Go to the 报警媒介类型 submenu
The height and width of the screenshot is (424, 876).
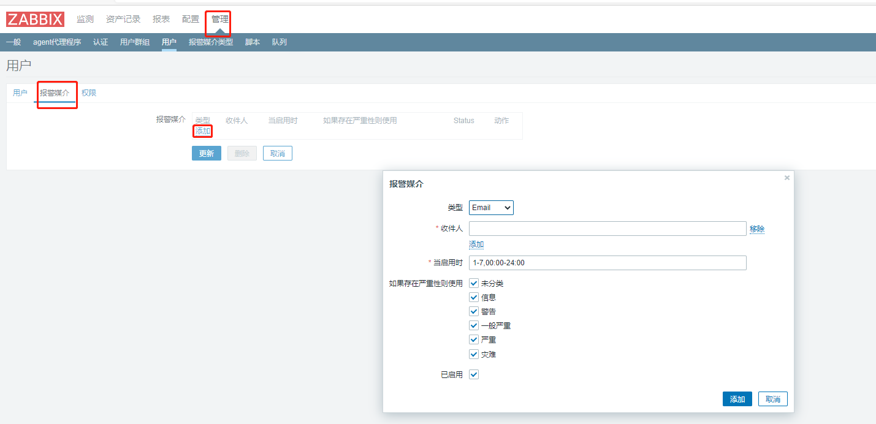click(211, 42)
